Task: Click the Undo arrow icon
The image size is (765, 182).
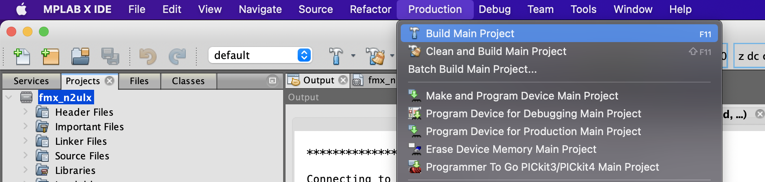Action: coord(148,56)
